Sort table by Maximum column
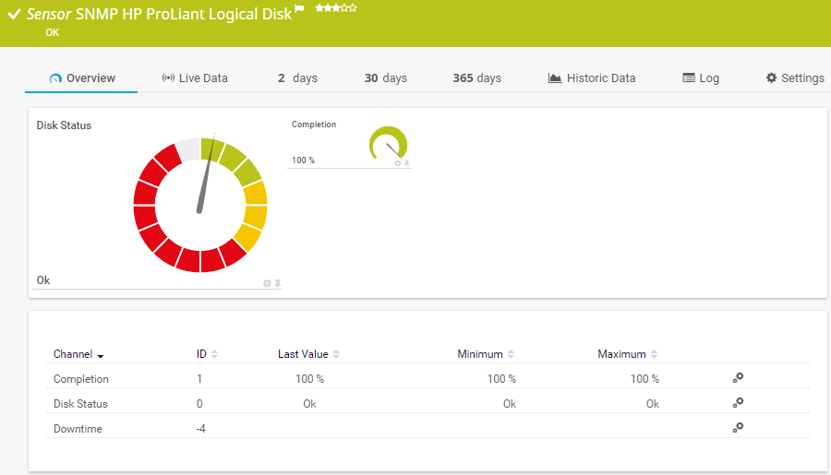This screenshot has width=831, height=475. 627,354
